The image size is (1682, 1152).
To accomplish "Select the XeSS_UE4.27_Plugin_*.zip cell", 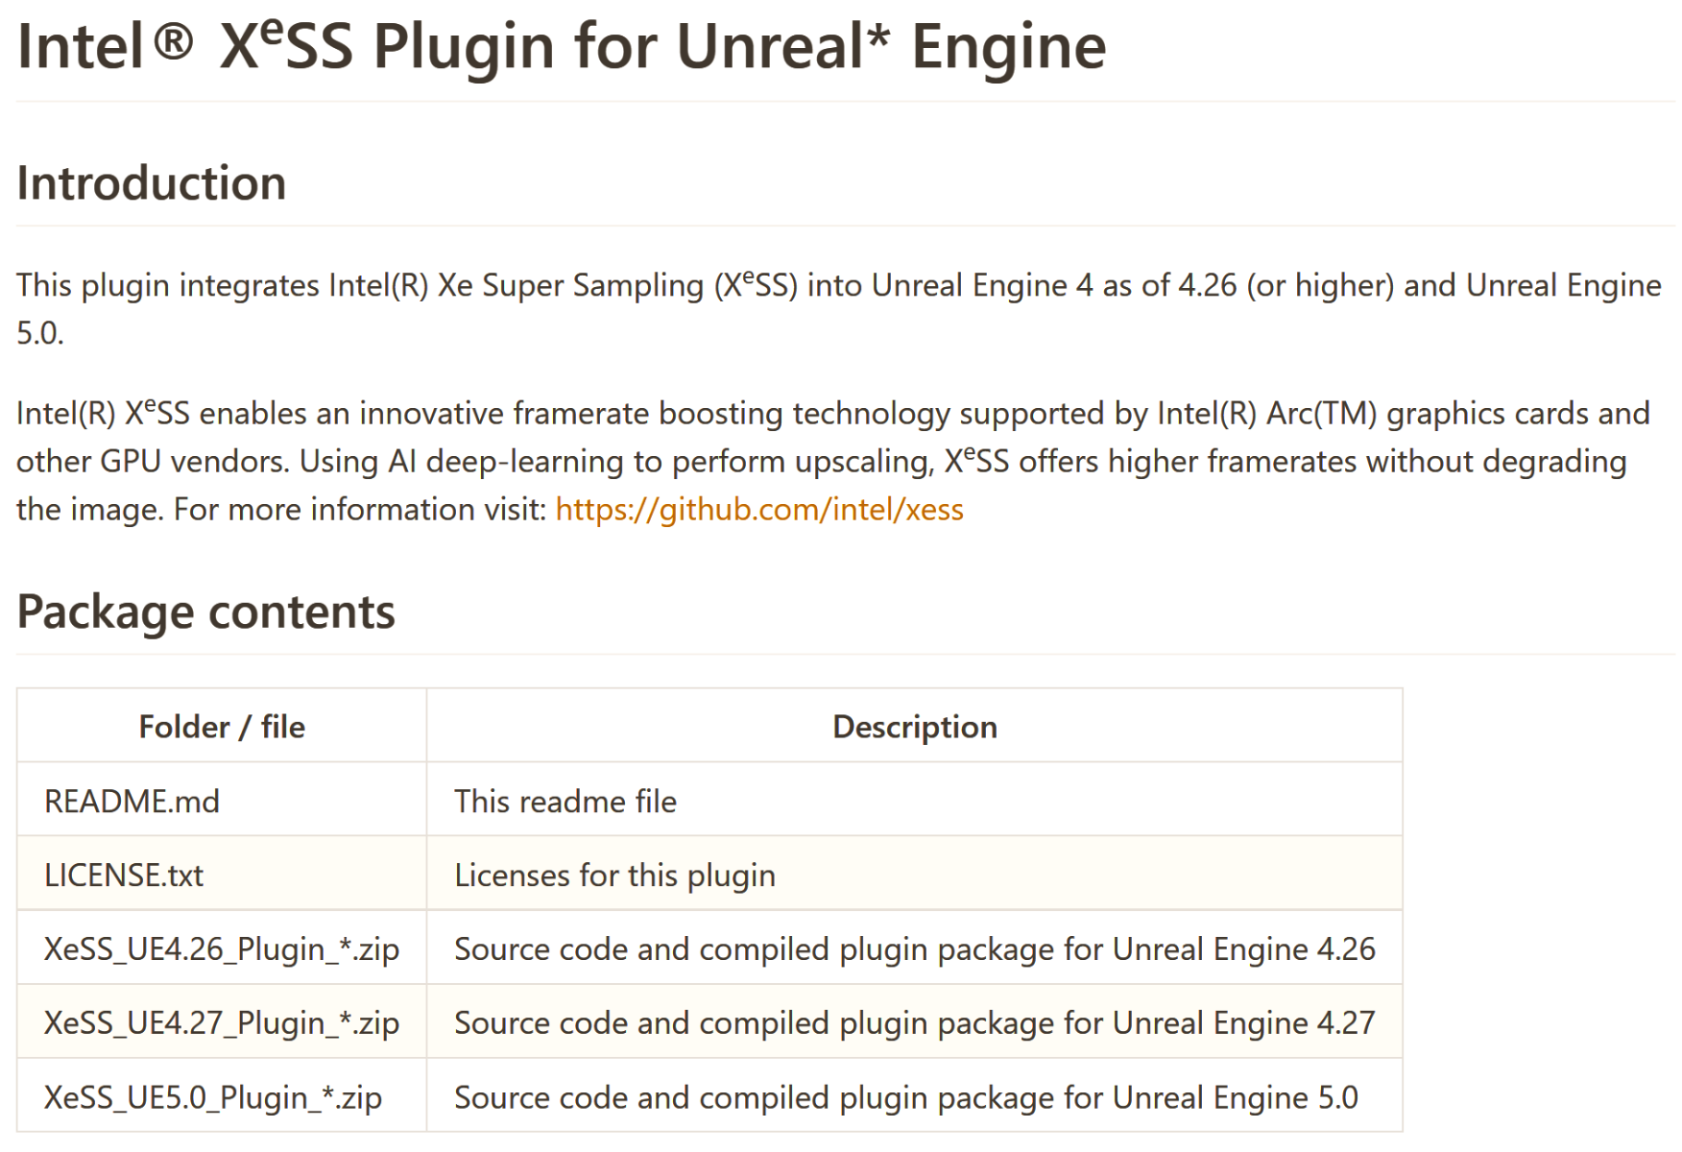I will [222, 1022].
